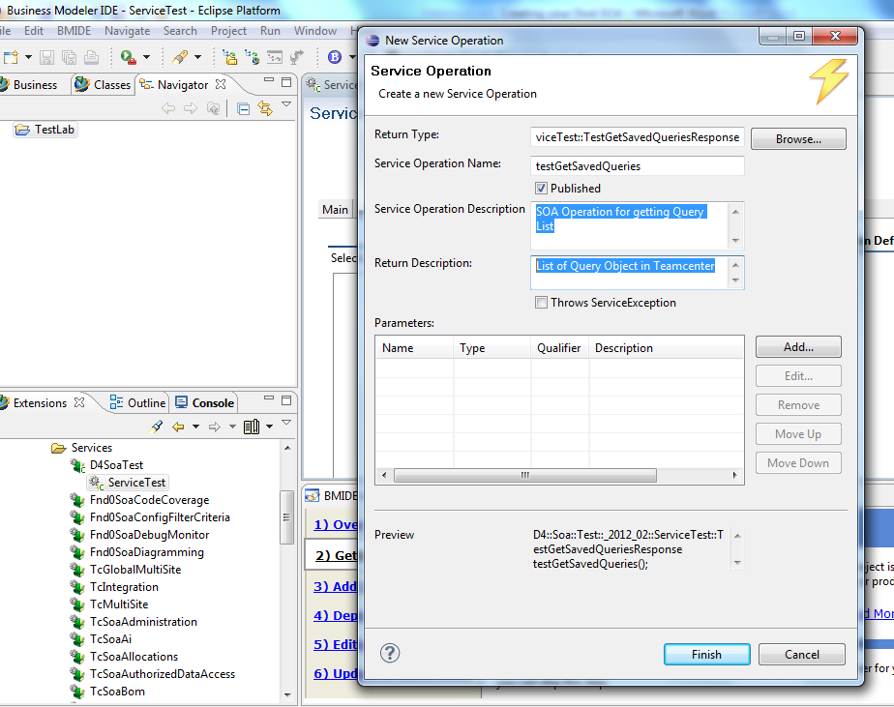Click the Up one level icon in Navigator toolbar
This screenshot has height=707, width=894.
pos(213,108)
